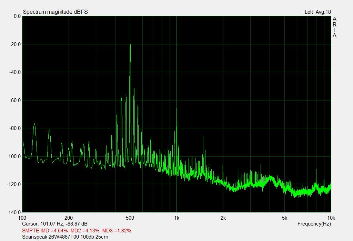Click the 10k x-axis tick label

[331, 218]
